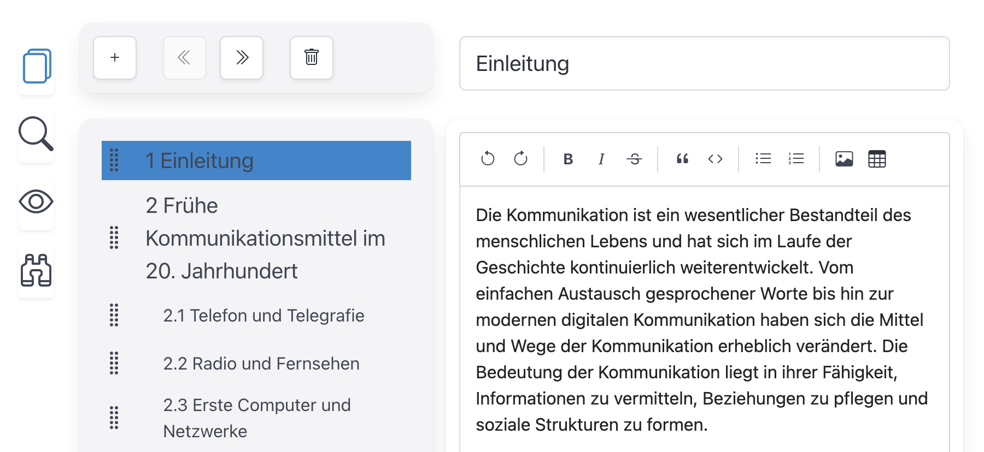
Task: Click drag handle beside Telefon und Telegrafie
Action: tap(114, 316)
